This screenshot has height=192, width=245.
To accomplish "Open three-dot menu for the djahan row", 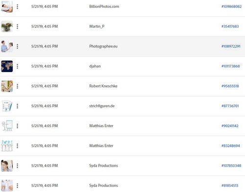I will 18,66.
